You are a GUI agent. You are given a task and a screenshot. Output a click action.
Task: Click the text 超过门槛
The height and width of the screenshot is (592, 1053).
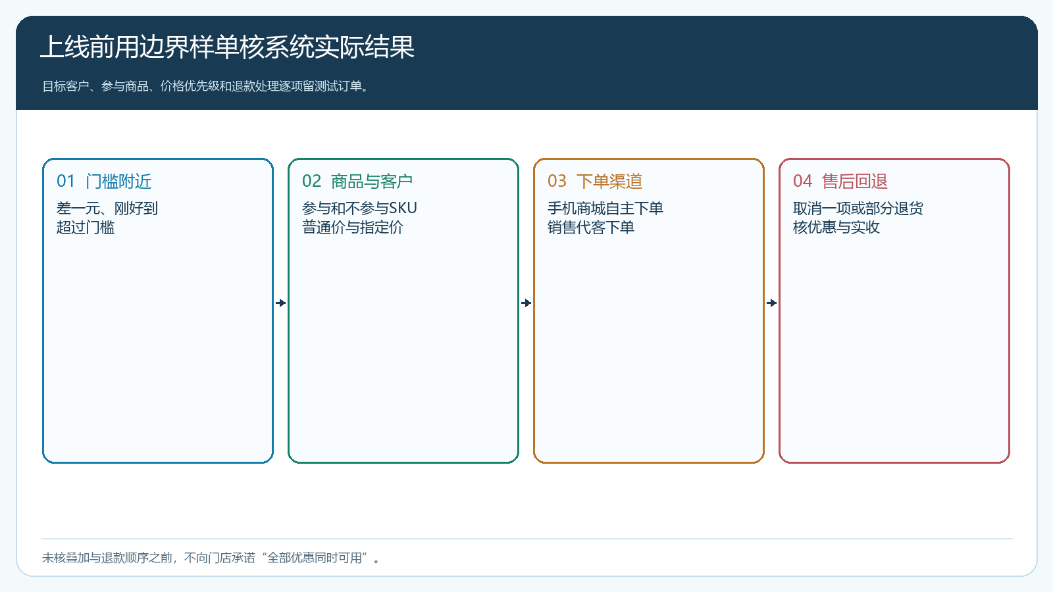(86, 228)
